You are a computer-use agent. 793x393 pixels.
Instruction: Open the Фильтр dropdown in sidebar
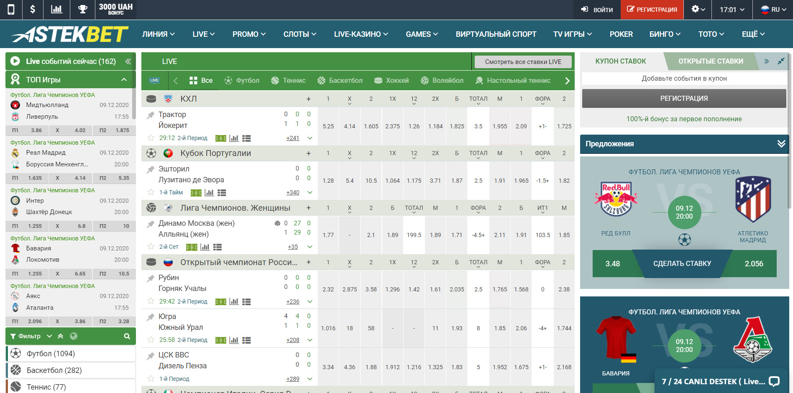(31, 336)
